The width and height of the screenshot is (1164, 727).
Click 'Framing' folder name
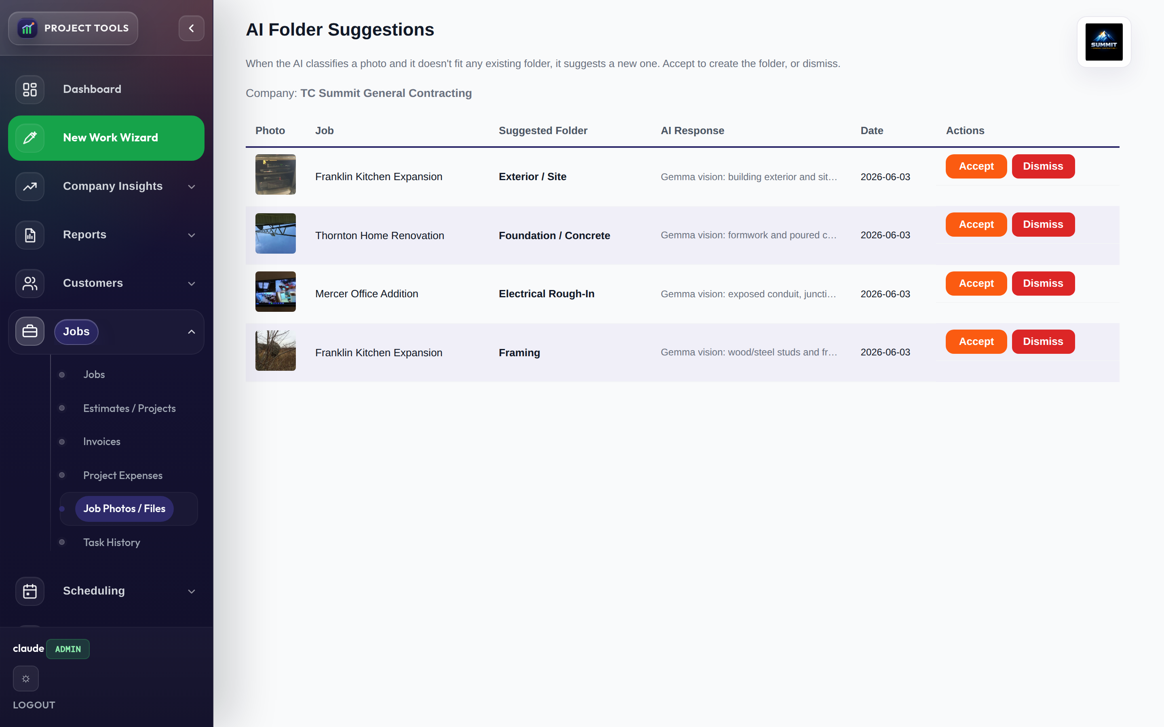(519, 353)
